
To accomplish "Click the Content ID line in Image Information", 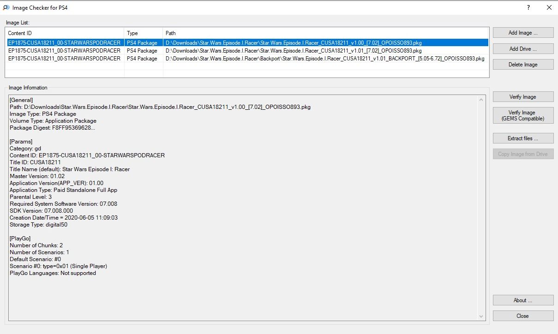I will pos(87,155).
